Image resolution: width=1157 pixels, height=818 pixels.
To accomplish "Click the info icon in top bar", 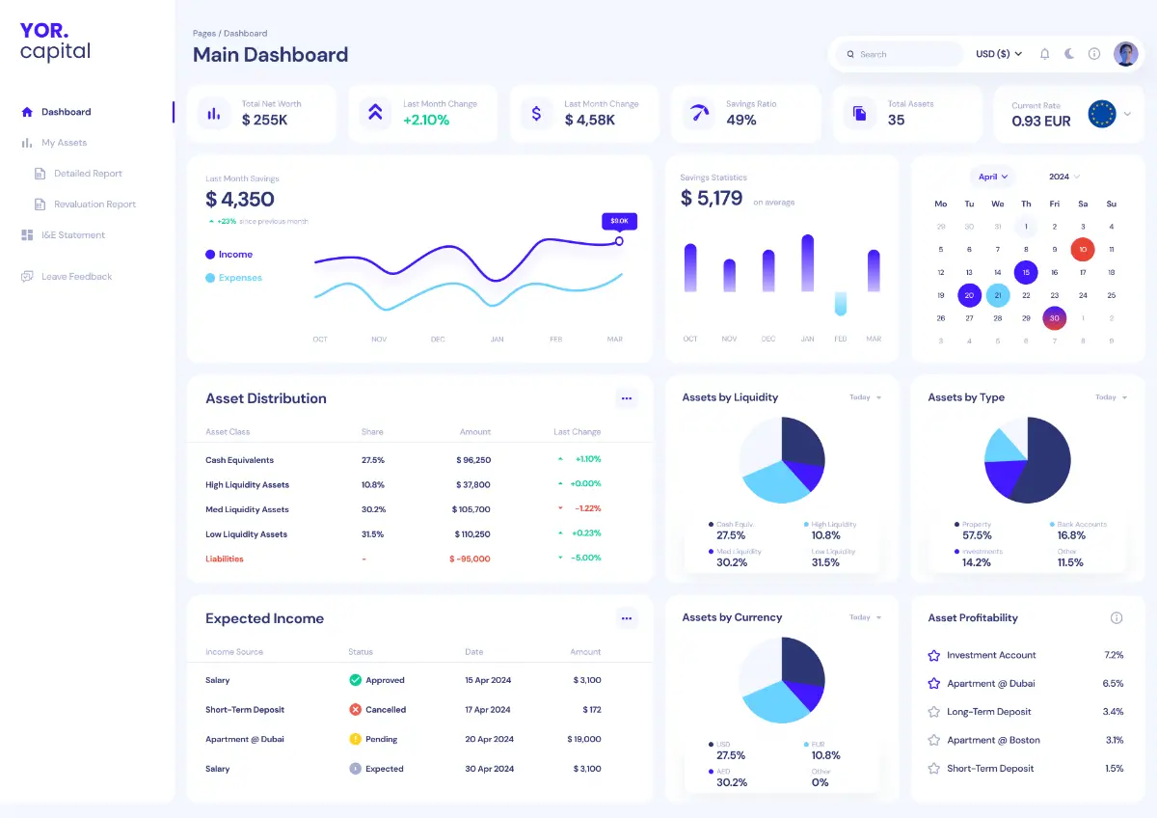I will (x=1094, y=54).
